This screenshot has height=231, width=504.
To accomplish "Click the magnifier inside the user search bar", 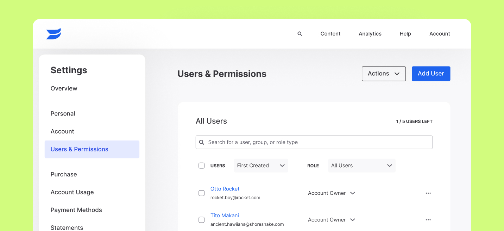I will click(x=201, y=142).
